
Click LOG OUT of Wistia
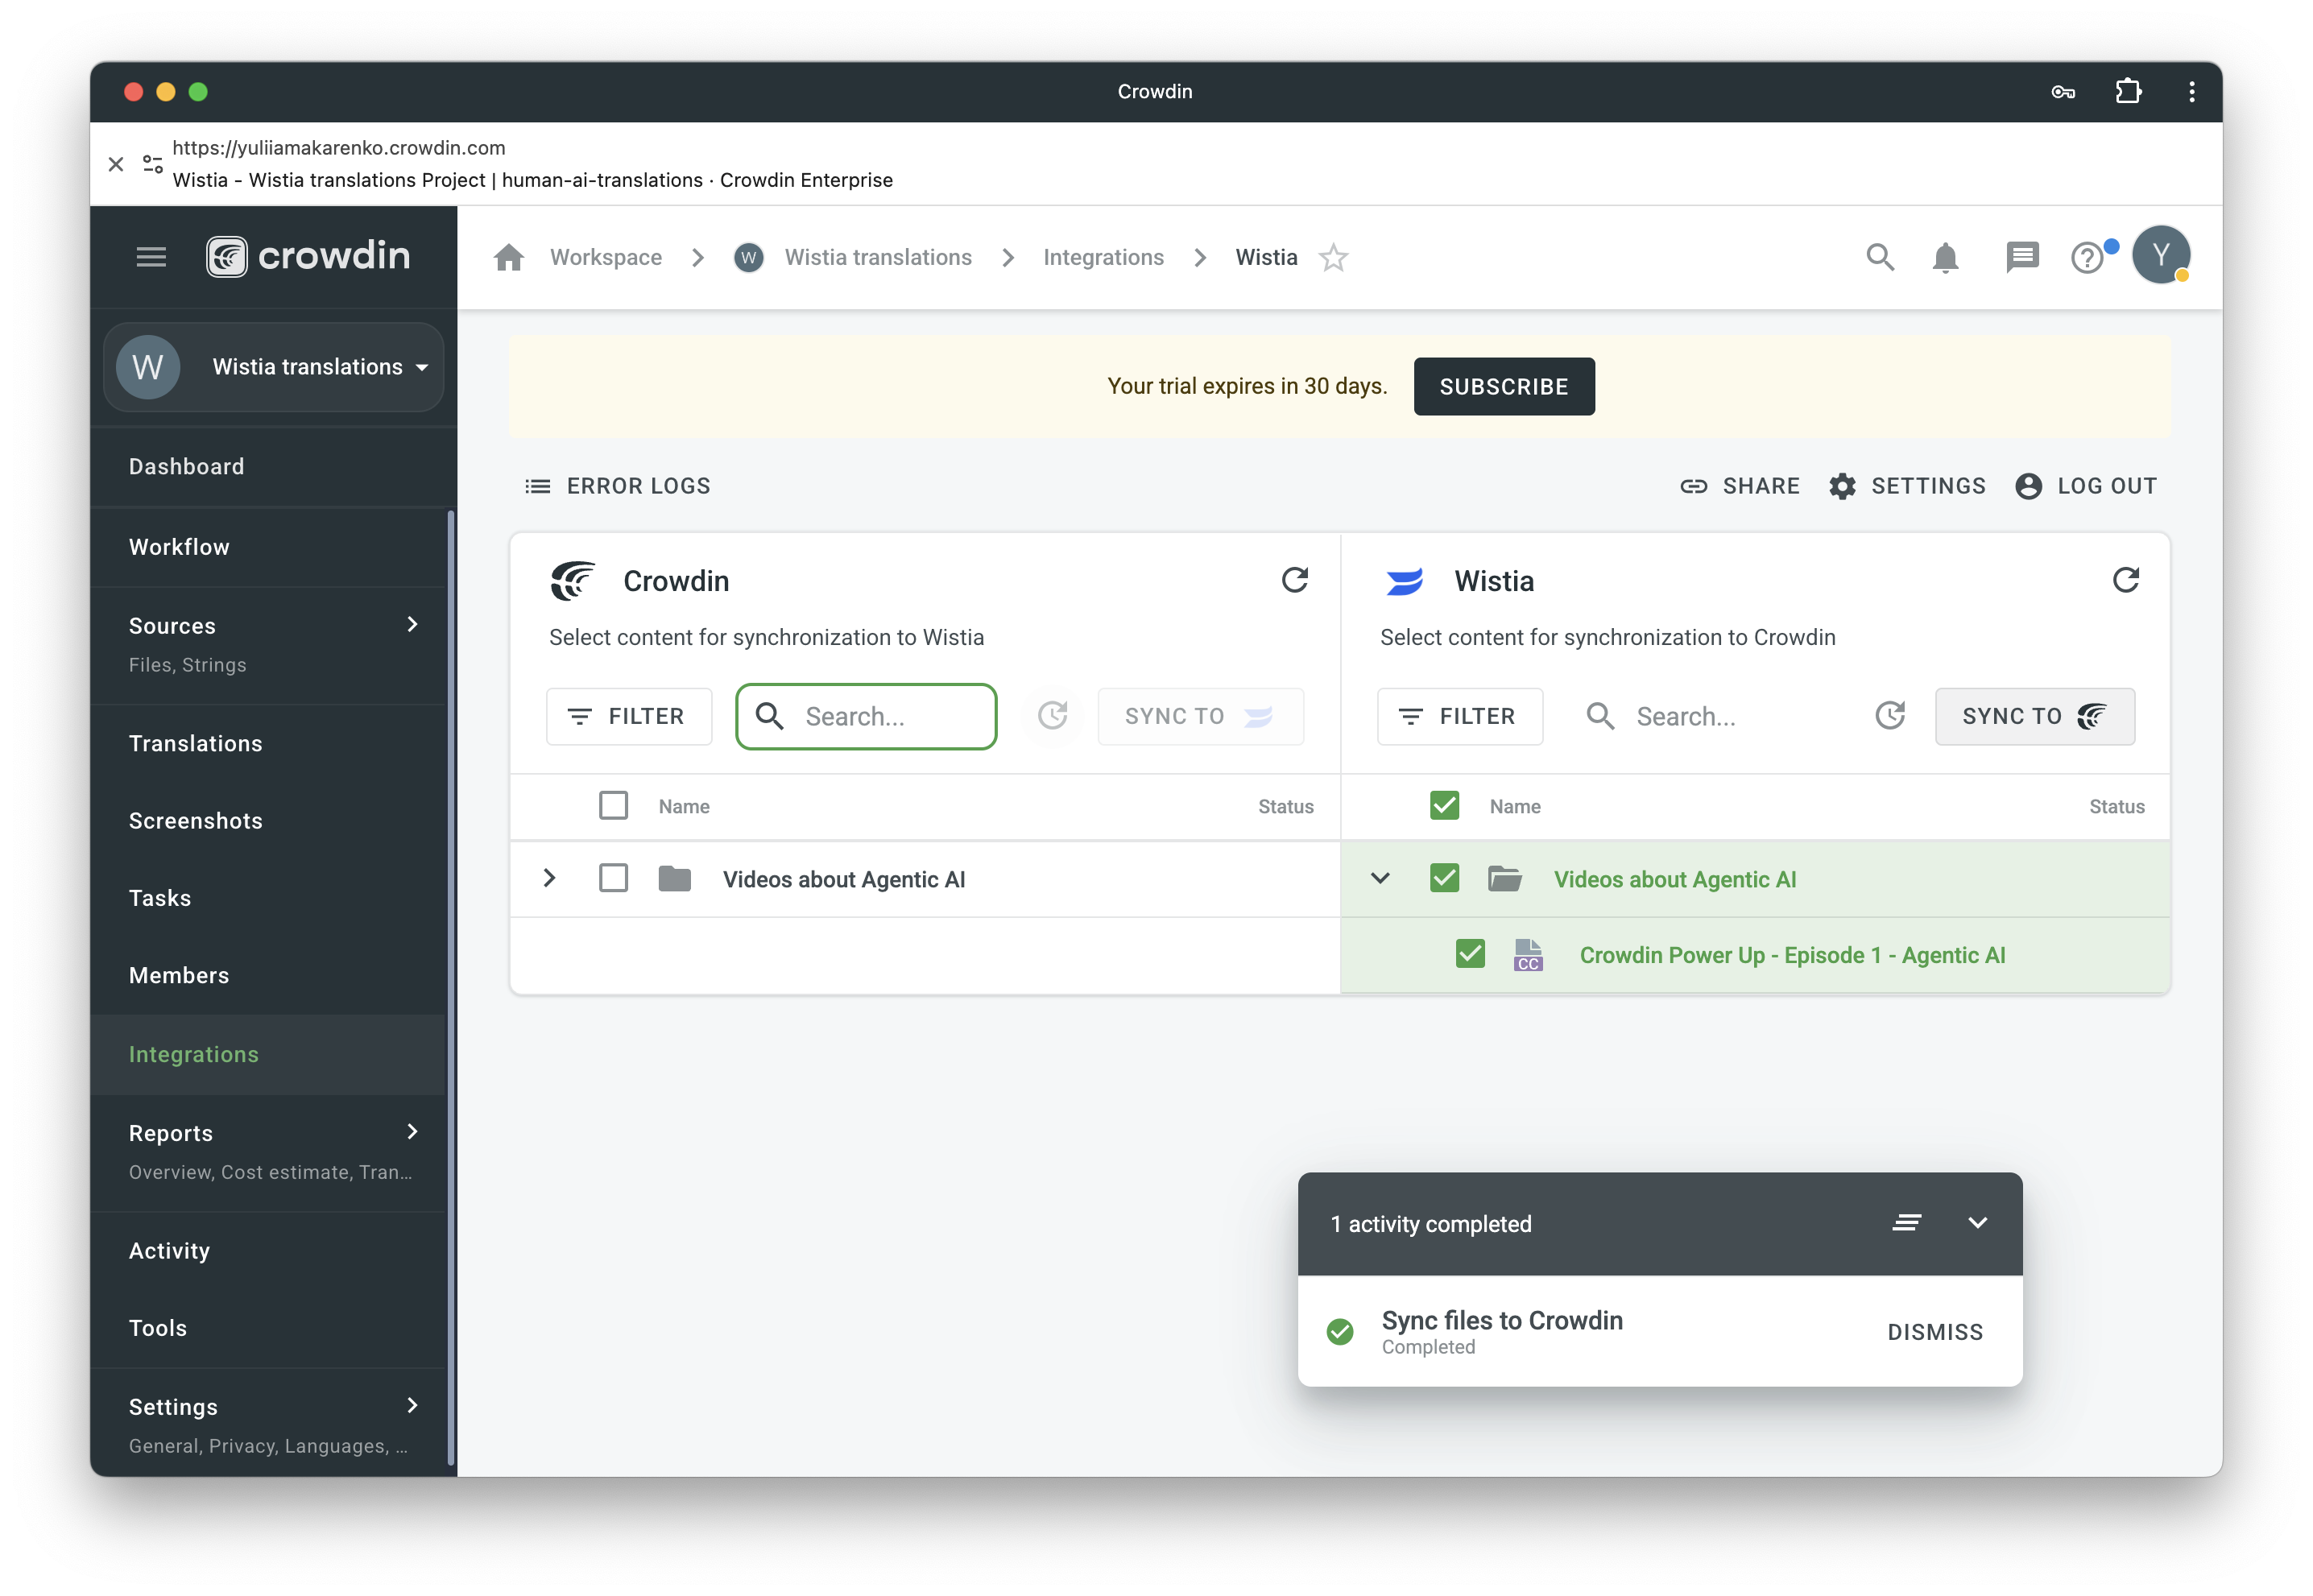point(2086,486)
